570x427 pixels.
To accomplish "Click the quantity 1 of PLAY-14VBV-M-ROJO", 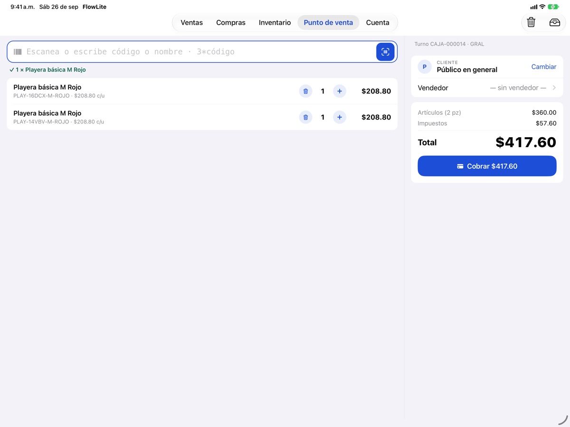I will pos(323,117).
